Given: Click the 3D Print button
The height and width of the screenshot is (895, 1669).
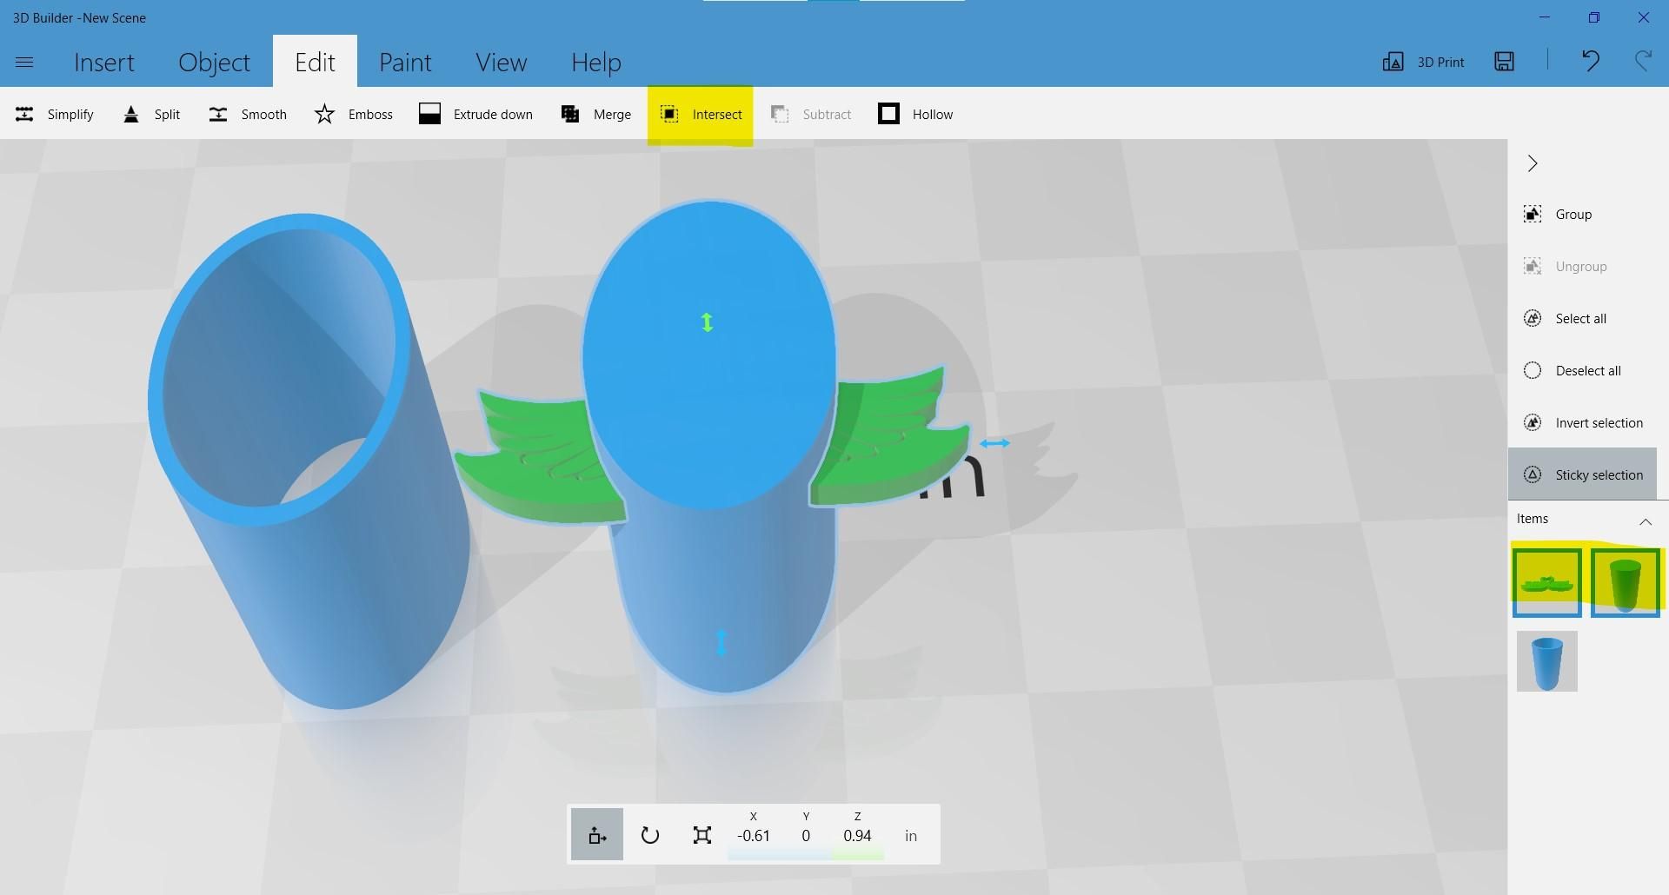Looking at the screenshot, I should (x=1424, y=62).
